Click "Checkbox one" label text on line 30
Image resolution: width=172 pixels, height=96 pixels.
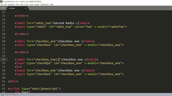69,41
